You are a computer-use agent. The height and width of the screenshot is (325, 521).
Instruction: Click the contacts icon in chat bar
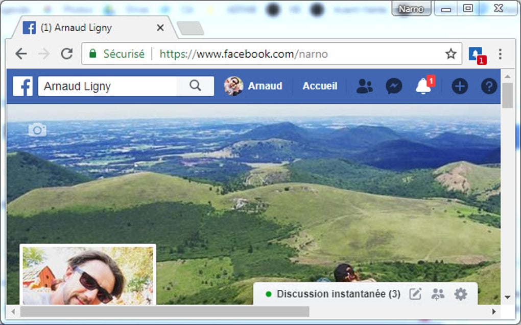coord(437,293)
